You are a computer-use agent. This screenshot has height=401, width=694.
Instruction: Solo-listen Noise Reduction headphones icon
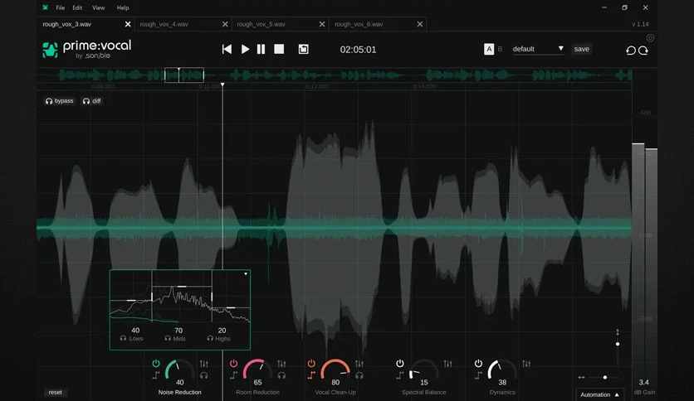click(x=204, y=376)
